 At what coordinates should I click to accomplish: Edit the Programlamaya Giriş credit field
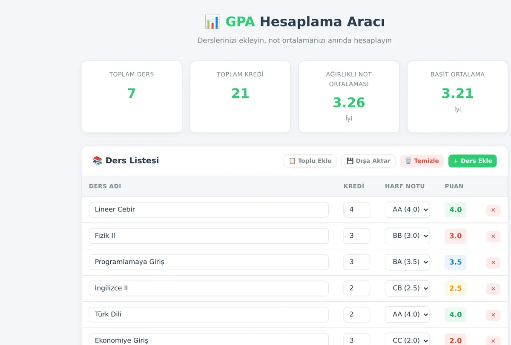pos(357,262)
